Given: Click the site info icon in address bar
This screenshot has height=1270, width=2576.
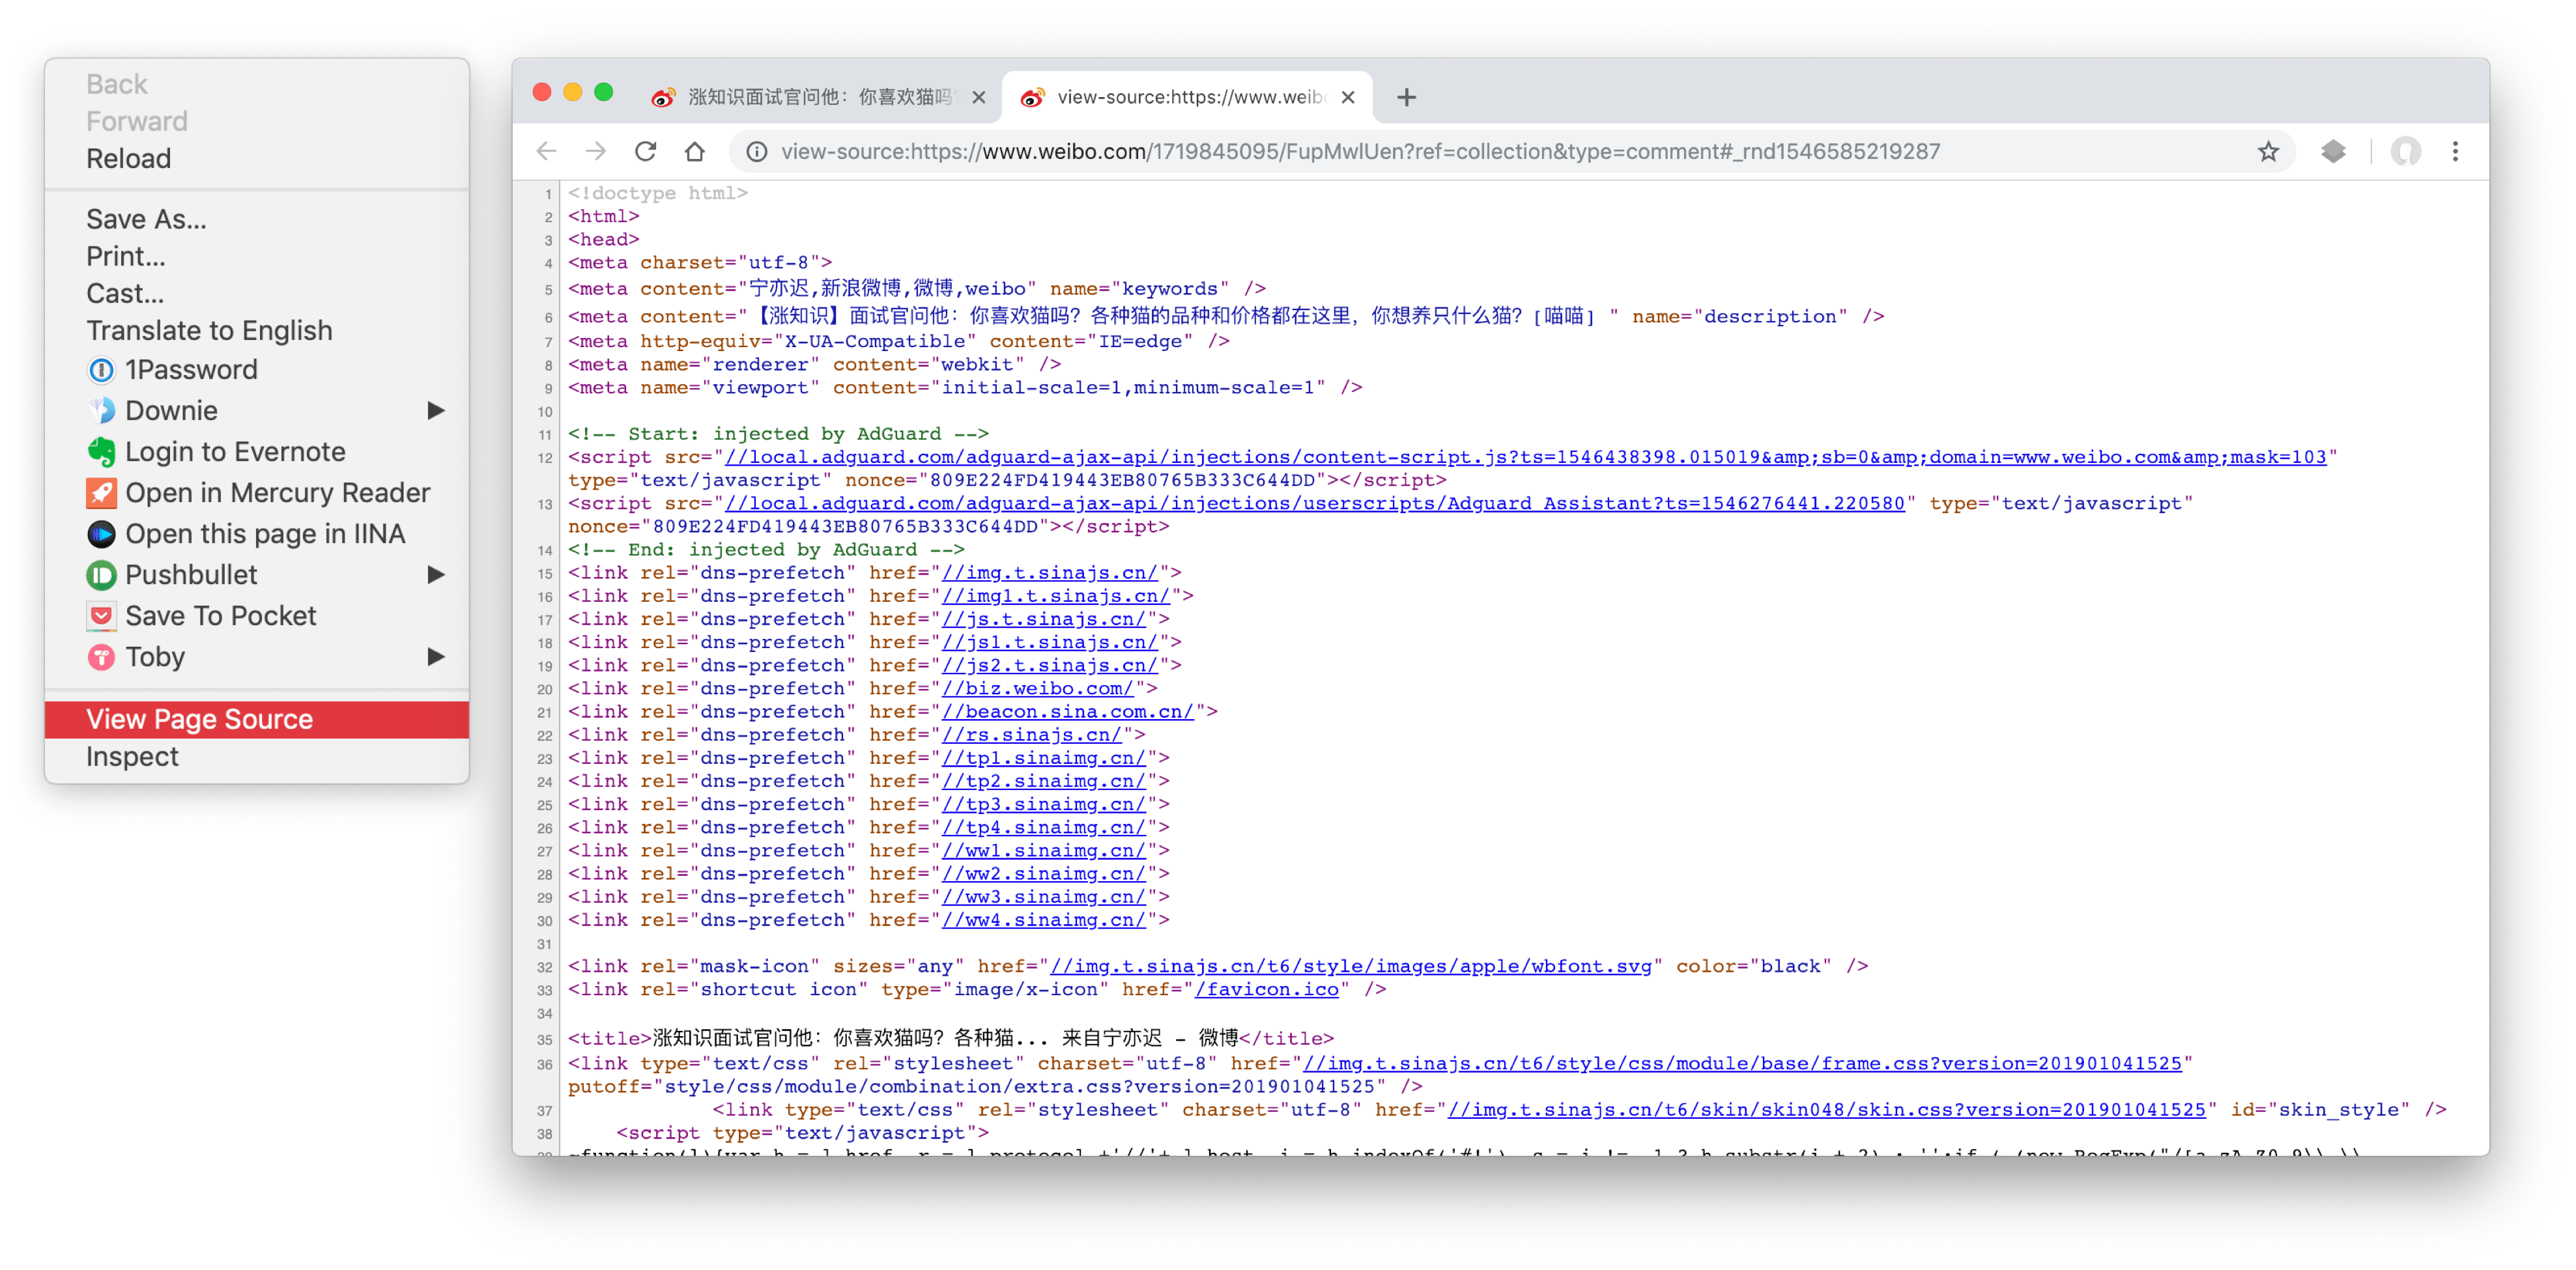Looking at the screenshot, I should [757, 151].
